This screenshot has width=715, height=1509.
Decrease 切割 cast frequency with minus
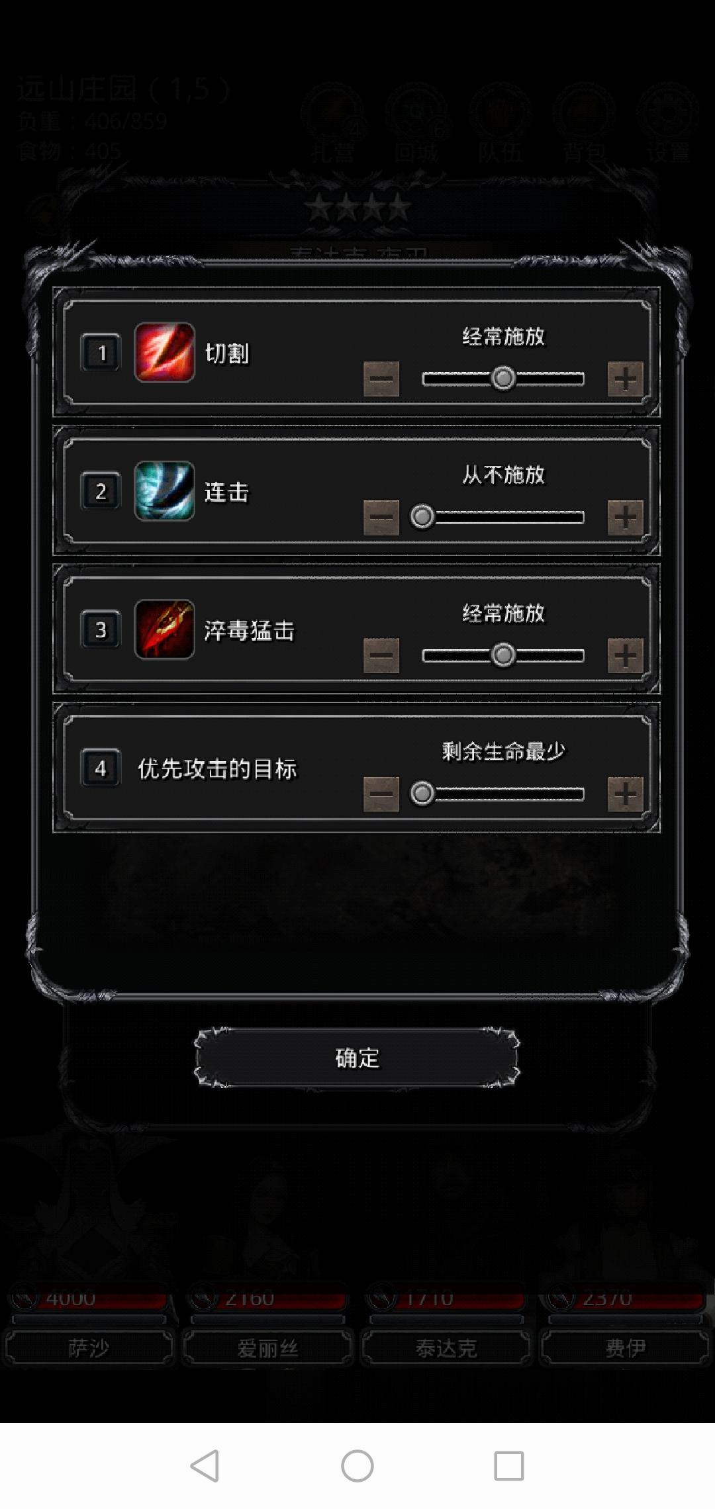[381, 379]
